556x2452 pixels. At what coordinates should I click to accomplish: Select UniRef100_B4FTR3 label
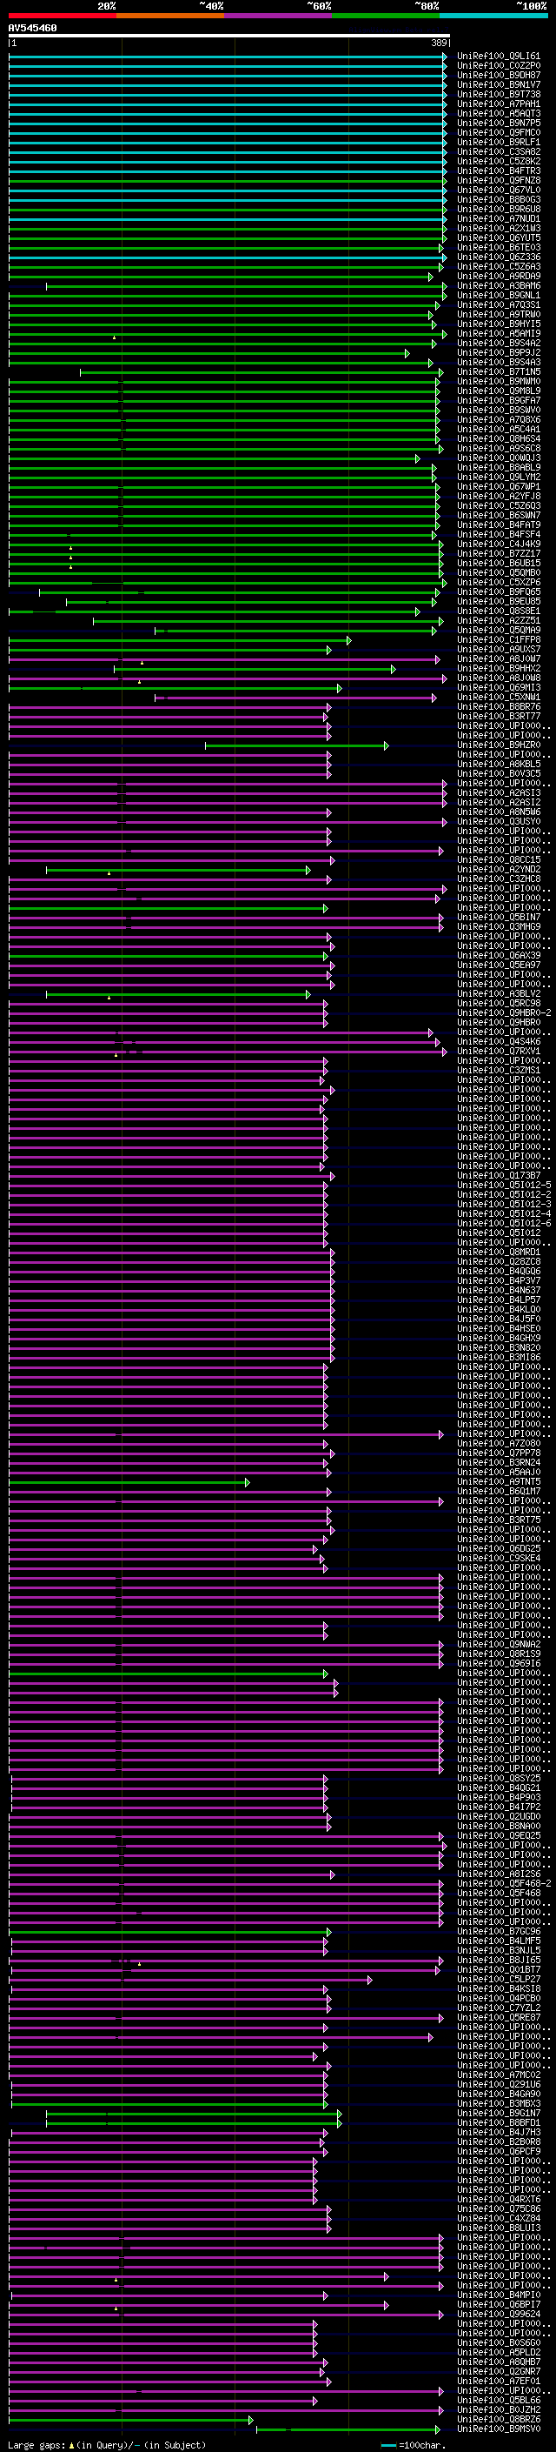pyautogui.click(x=499, y=171)
